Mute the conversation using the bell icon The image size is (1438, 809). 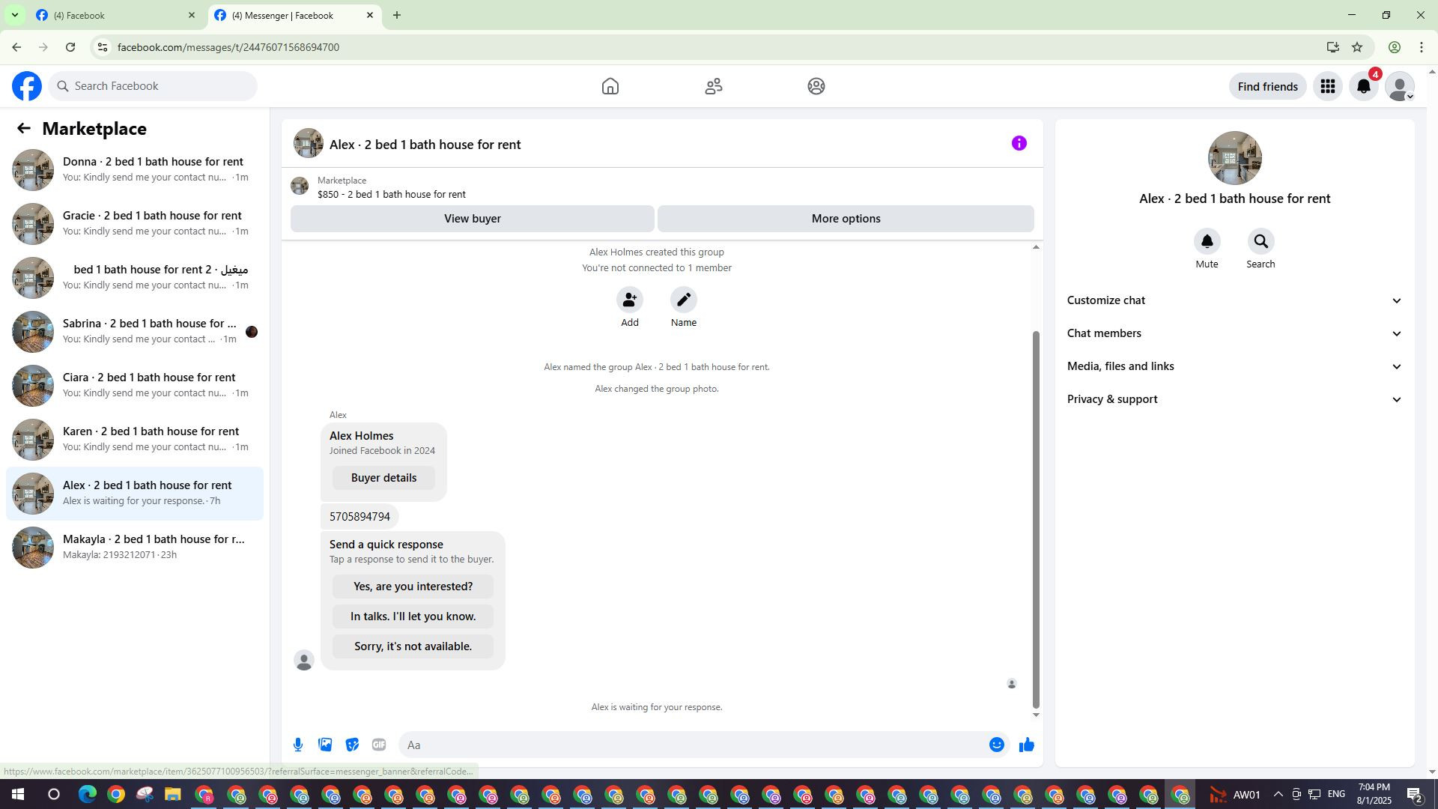tap(1207, 241)
